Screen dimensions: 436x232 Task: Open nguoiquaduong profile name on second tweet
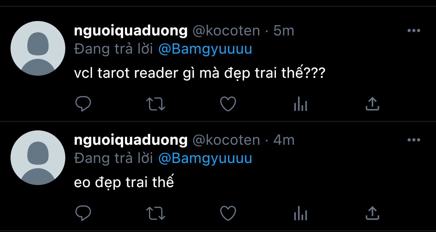[131, 141]
